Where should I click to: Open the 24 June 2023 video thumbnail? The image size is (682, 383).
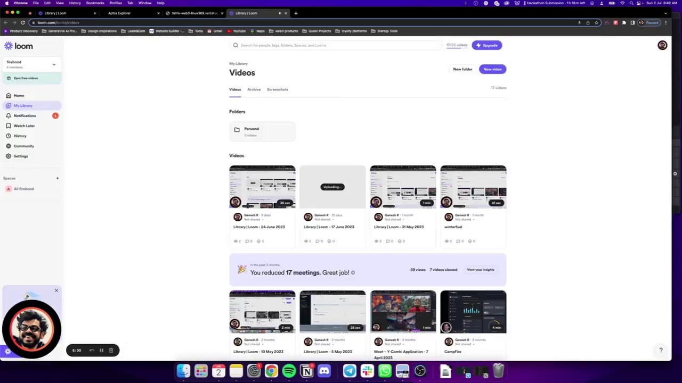[262, 187]
